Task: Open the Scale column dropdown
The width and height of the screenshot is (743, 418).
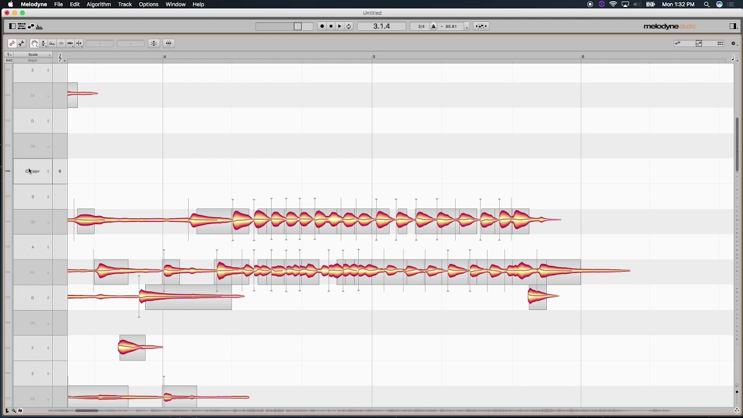Action: (x=33, y=55)
